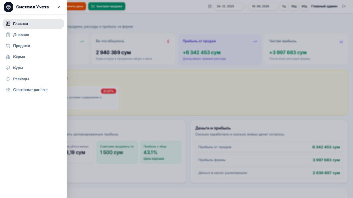353x198 pixels.
Task: Click the 2 636 697 сум cash value
Action: click(326, 173)
